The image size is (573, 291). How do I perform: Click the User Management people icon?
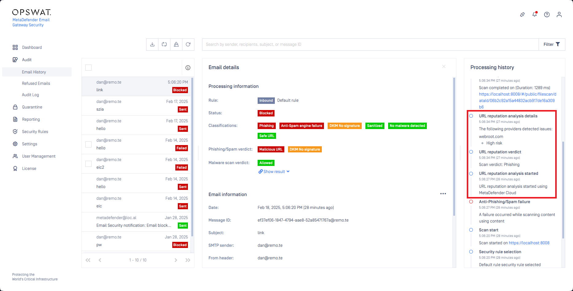tap(15, 156)
